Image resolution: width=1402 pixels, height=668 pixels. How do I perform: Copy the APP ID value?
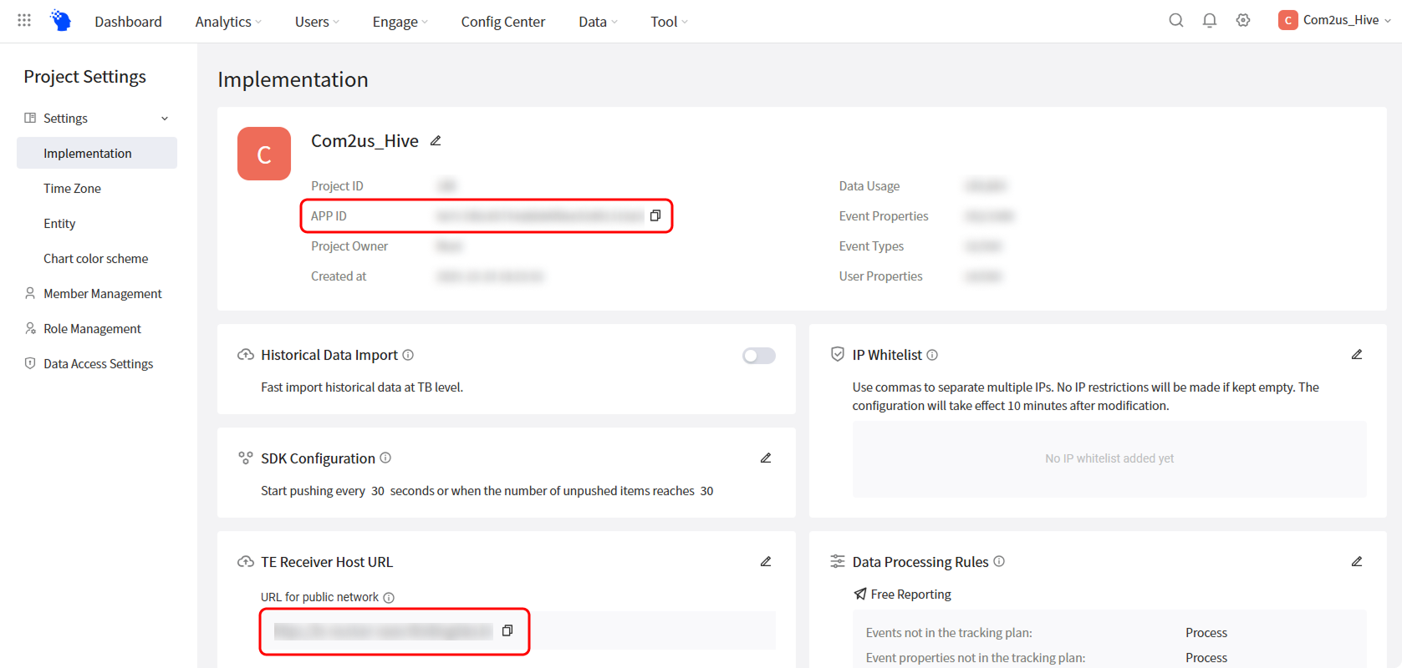[655, 215]
